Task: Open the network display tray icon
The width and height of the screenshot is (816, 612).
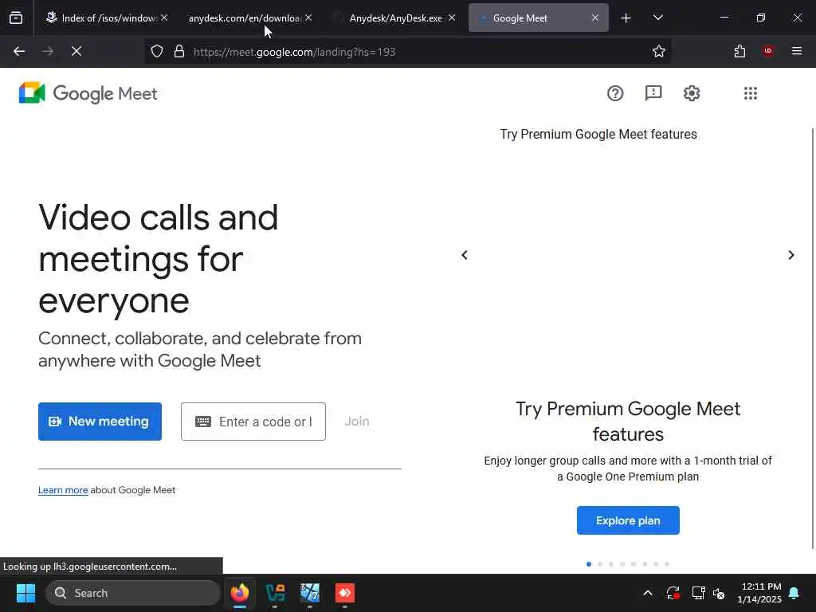Action: 698,593
